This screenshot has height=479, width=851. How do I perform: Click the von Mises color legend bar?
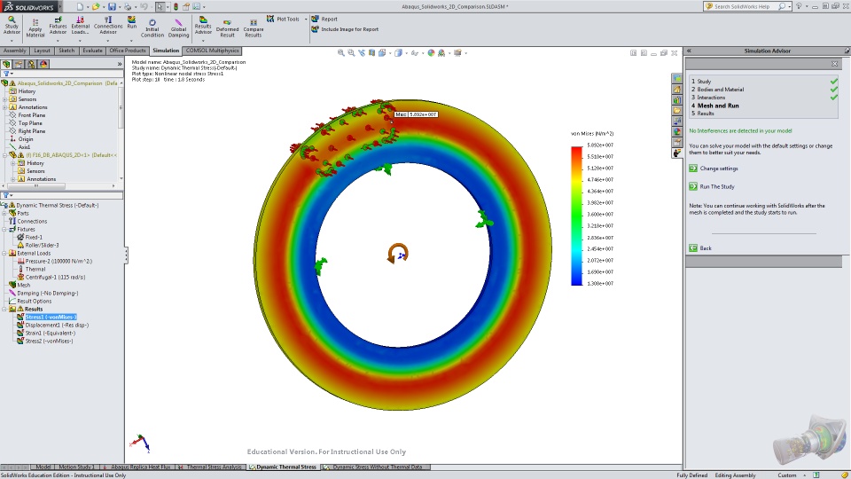click(576, 216)
